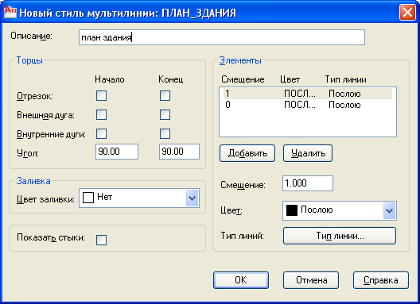Toggle Внешняя дуга checkbox under Конец
The height and width of the screenshot is (304, 420).
165,115
